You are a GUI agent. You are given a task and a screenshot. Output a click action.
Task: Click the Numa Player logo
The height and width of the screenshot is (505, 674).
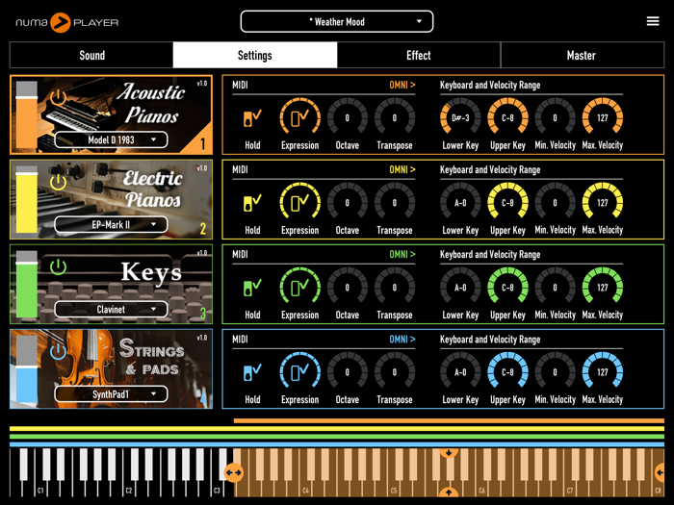67,22
